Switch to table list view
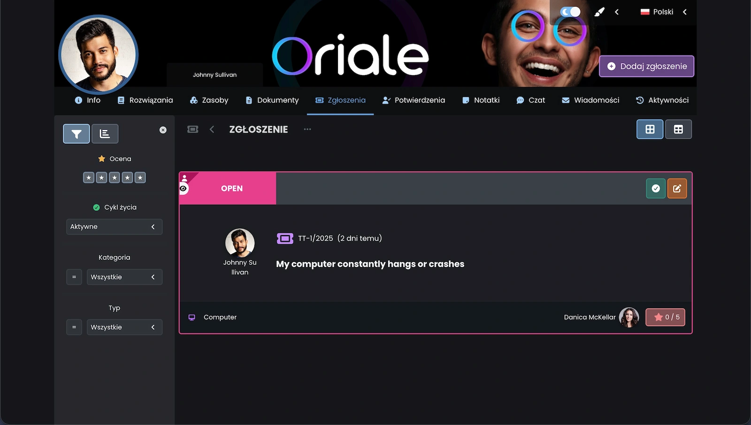The height and width of the screenshot is (425, 751). (678, 129)
